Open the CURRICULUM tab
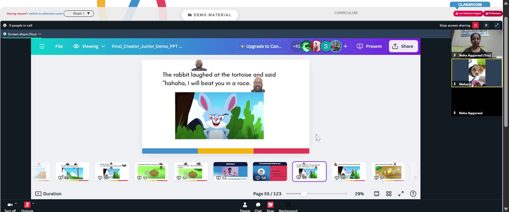The width and height of the screenshot is (509, 212). pos(346,13)
